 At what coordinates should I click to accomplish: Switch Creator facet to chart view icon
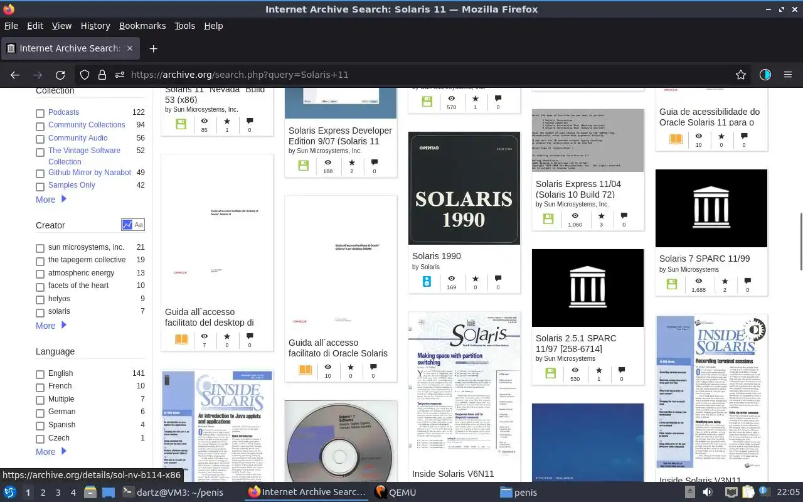click(x=127, y=225)
